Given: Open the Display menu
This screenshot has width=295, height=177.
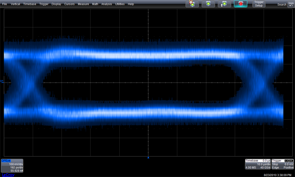Looking at the screenshot, I should click(56, 4).
